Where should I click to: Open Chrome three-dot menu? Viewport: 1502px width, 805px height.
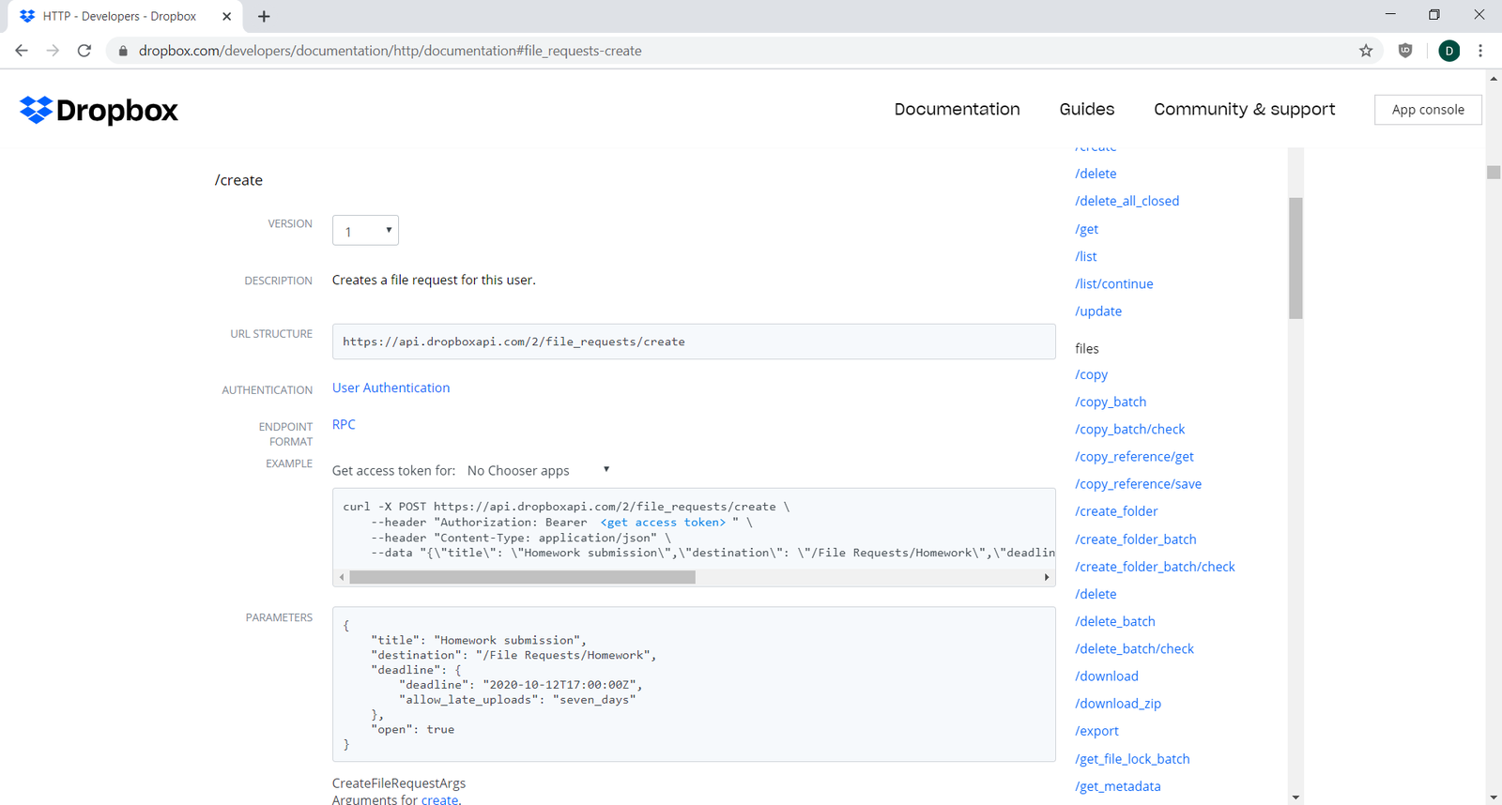click(x=1480, y=51)
